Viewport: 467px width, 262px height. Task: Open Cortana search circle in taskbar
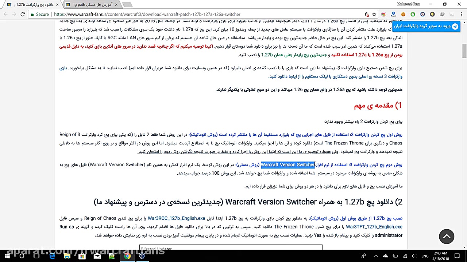click(22, 256)
